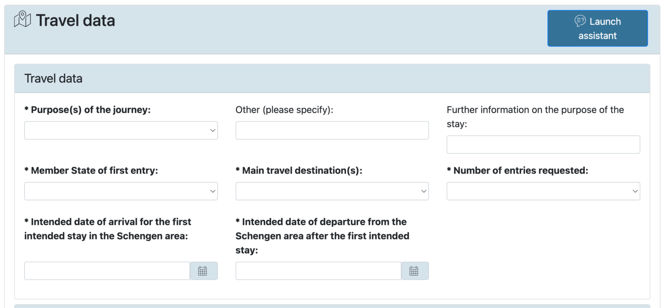Open the Purpose(s) of the journey dropdown
661x308 pixels.
120,130
